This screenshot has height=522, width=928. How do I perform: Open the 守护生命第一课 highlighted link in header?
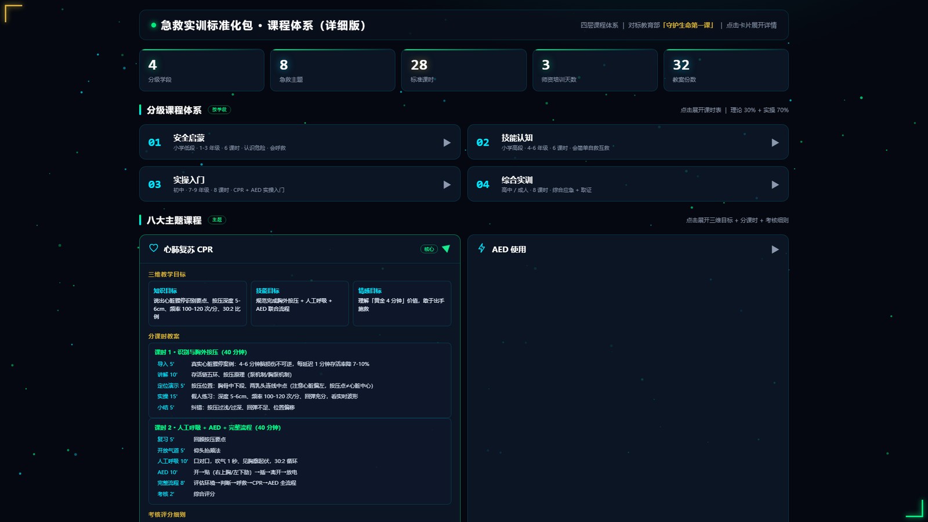pyautogui.click(x=688, y=26)
